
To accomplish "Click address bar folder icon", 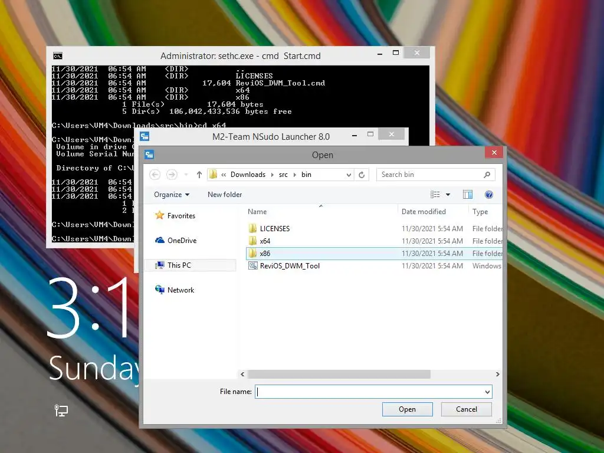I will (213, 175).
